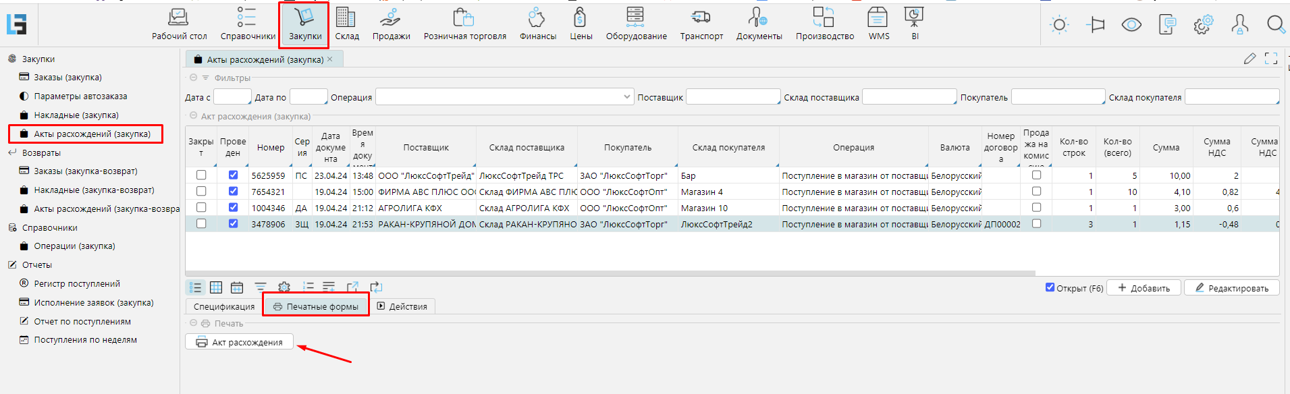Open the Продажи module icon
This screenshot has width=1290, height=394.
click(x=391, y=24)
